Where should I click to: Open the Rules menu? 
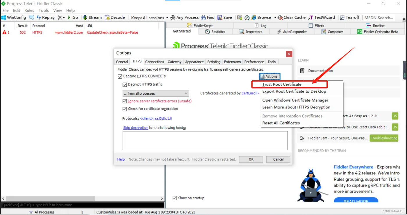pos(29,10)
